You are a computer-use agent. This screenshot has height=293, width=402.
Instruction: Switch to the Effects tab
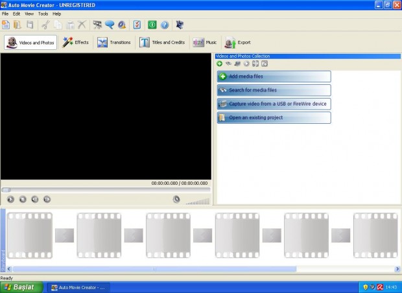coord(75,43)
